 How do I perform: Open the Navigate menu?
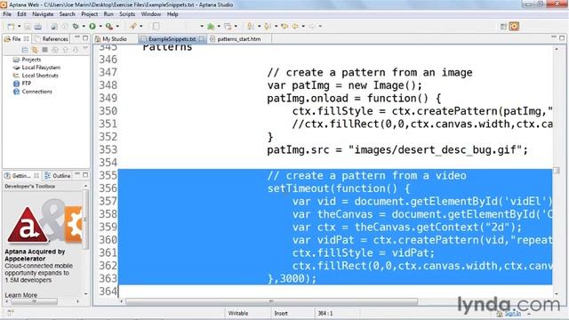click(x=43, y=14)
